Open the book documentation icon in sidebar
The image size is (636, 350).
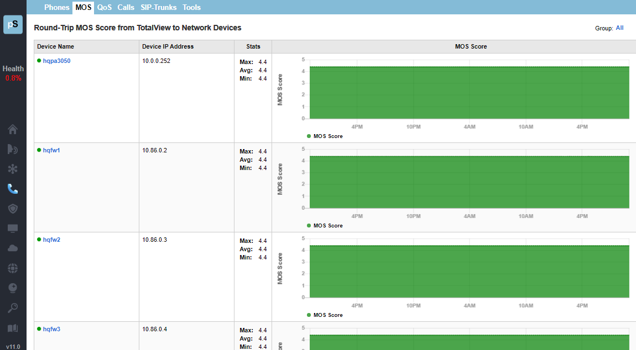[13, 328]
